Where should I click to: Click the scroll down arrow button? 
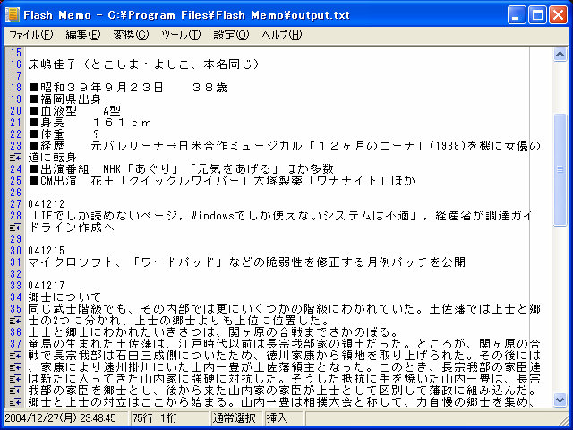[x=560, y=400]
